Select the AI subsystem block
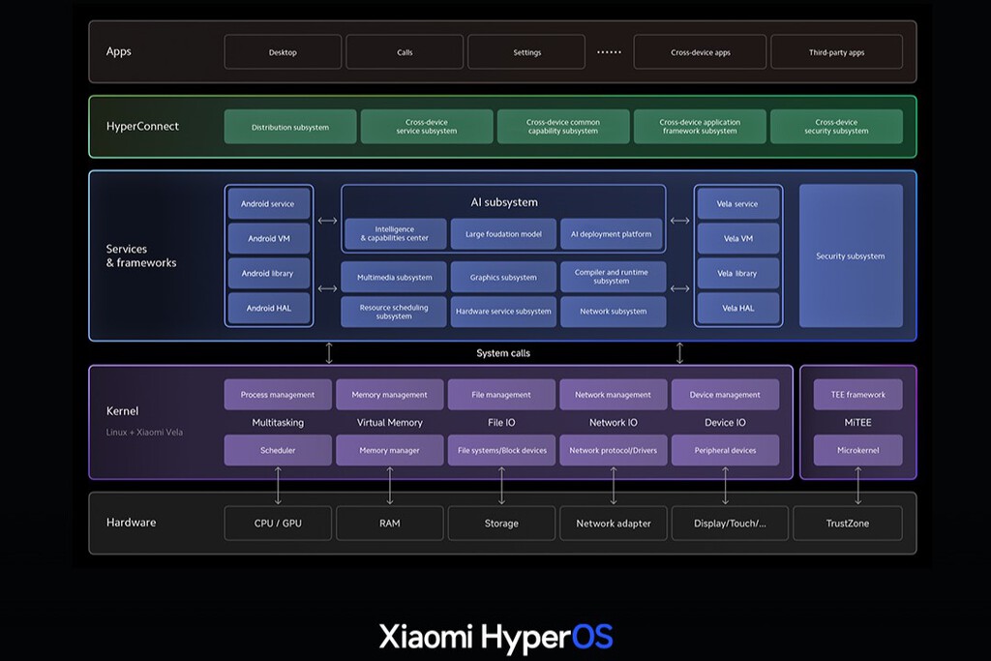 (502, 202)
